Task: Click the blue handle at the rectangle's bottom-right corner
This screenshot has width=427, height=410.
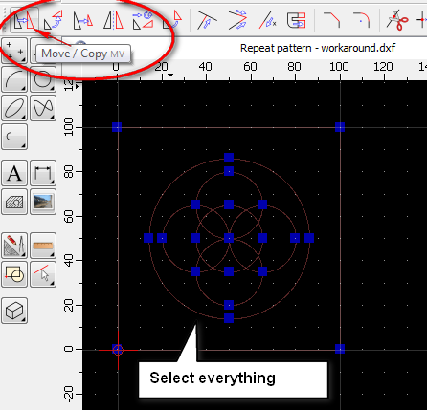Action: 340,349
